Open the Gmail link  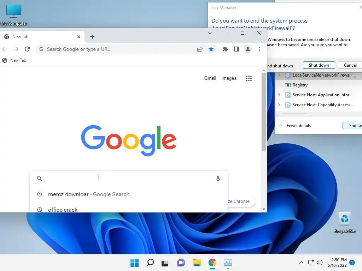(210, 78)
